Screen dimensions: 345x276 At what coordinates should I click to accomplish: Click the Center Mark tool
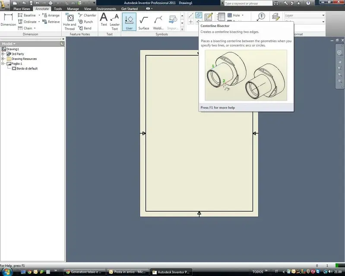(191, 22)
